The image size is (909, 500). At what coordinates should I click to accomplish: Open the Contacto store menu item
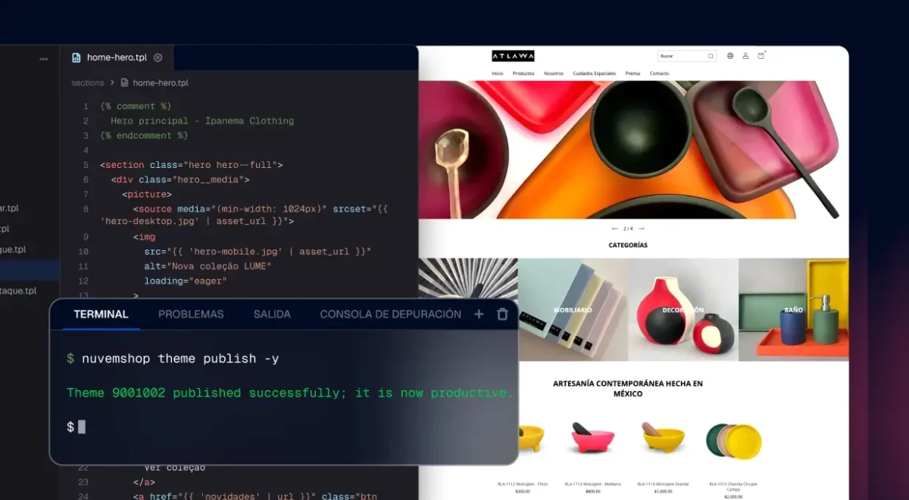pos(659,73)
